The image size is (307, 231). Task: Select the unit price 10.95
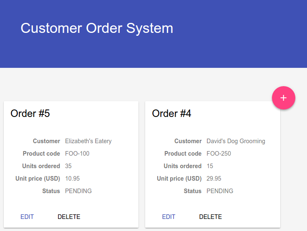tap(72, 179)
